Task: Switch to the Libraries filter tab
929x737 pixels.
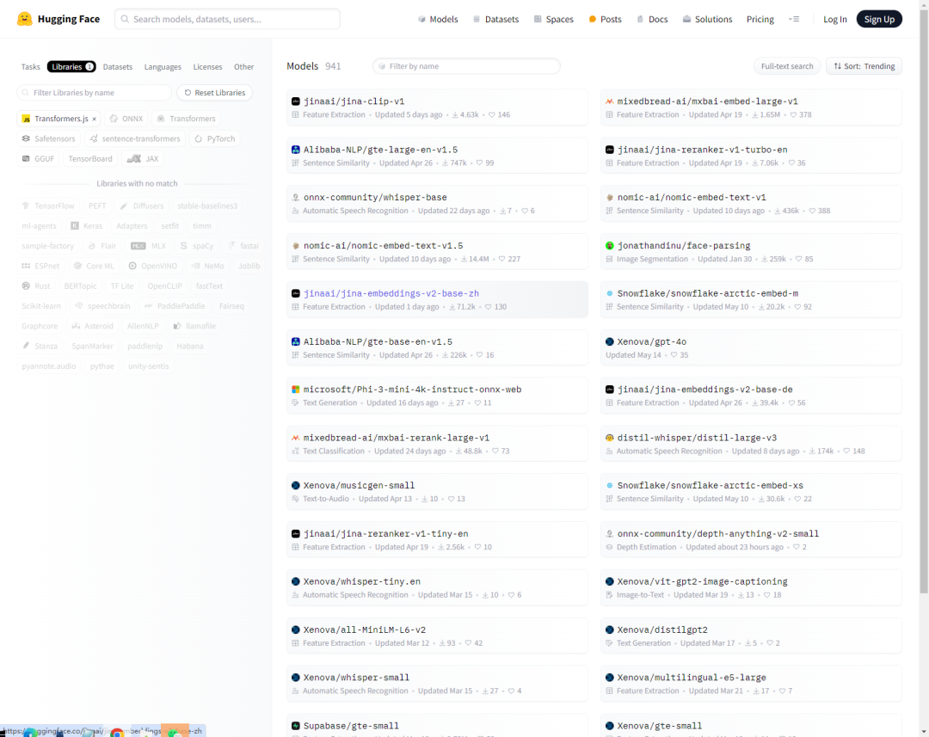Action: coord(71,67)
